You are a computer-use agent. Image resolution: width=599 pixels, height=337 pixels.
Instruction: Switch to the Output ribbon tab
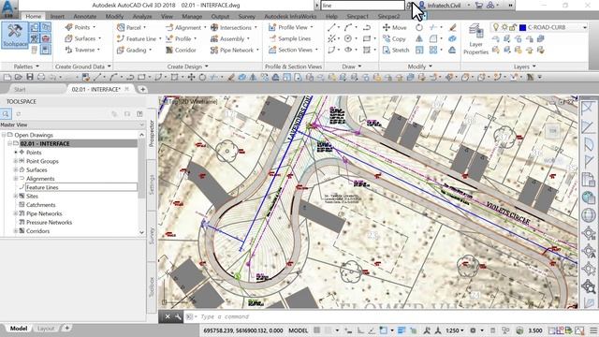tap(221, 17)
